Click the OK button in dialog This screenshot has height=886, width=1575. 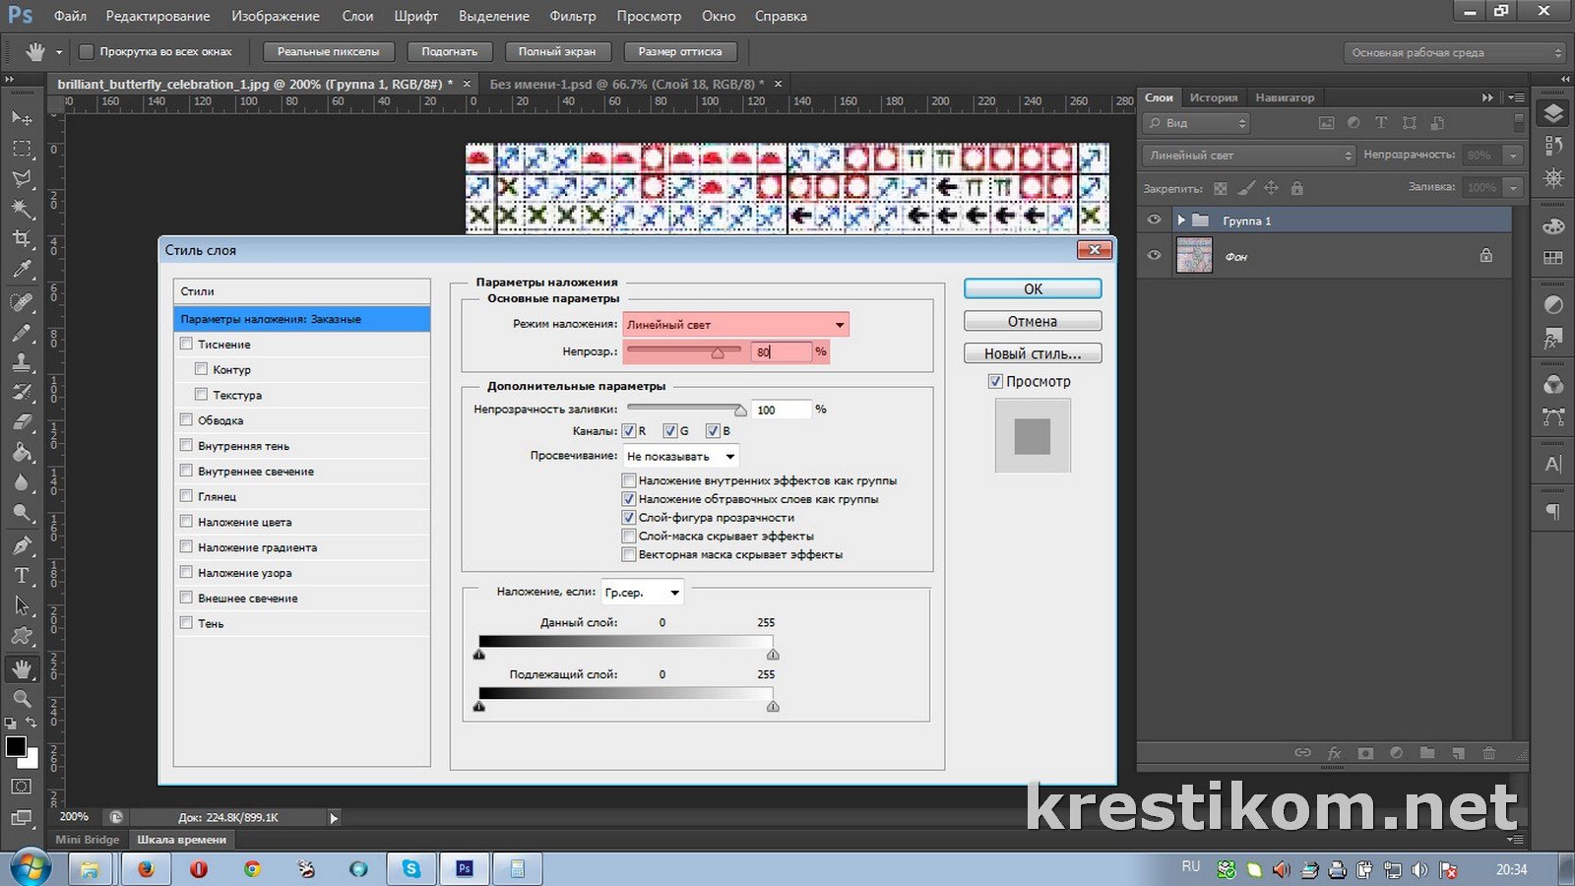coord(1032,288)
